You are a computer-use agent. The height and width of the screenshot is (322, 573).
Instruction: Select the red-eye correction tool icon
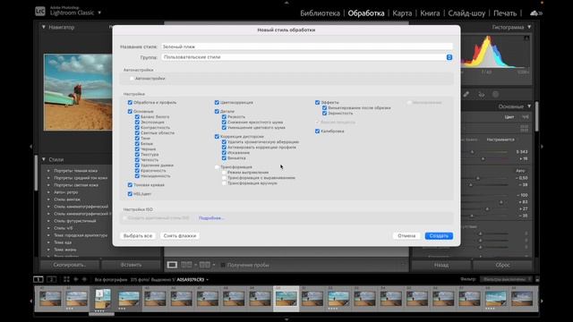click(482, 94)
